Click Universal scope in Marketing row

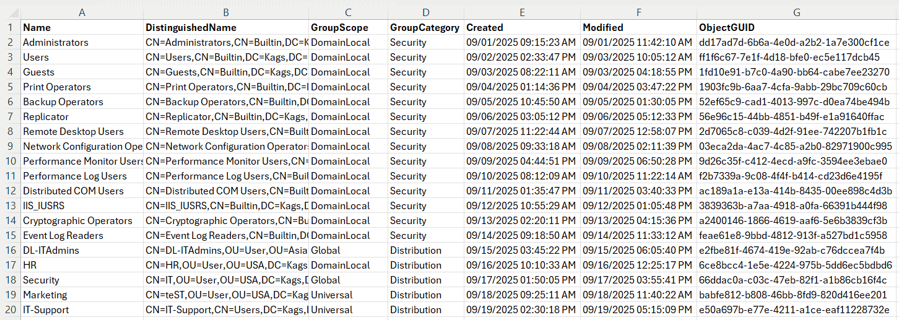tap(348, 295)
